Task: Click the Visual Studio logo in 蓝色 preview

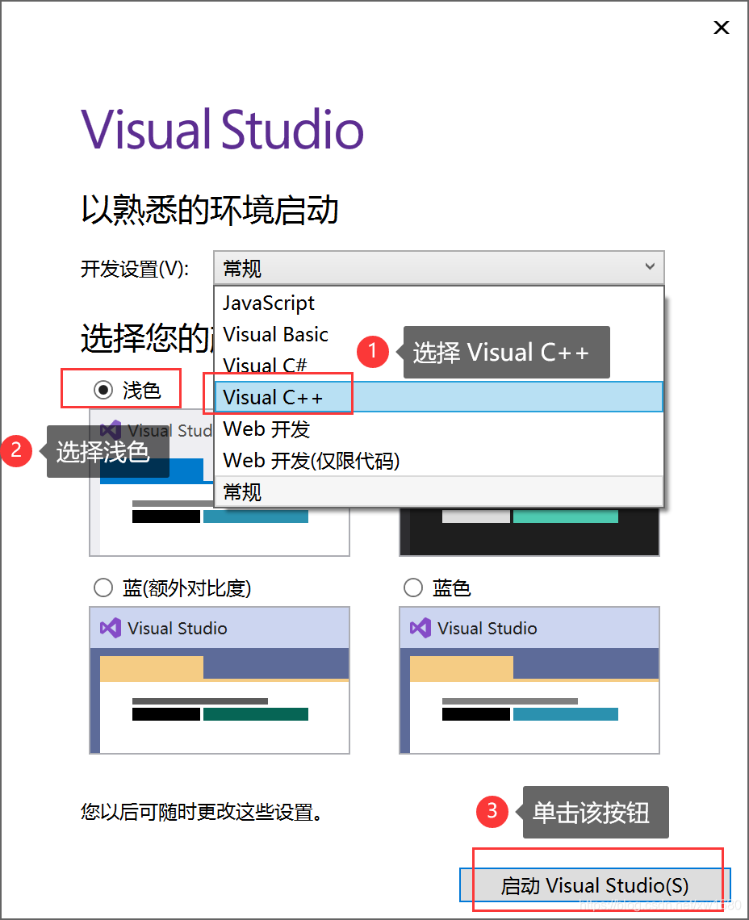Action: 421,629
